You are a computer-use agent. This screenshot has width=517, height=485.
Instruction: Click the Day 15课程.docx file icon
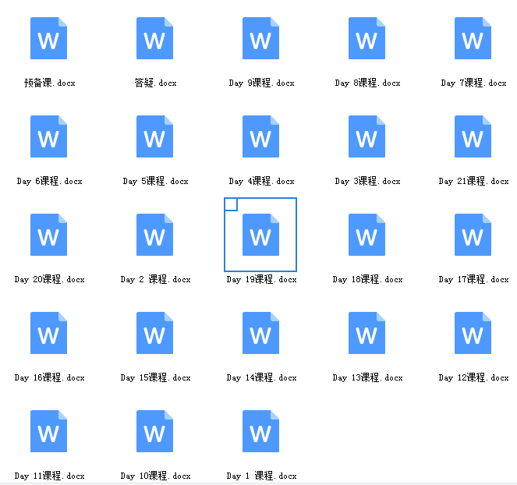[155, 333]
